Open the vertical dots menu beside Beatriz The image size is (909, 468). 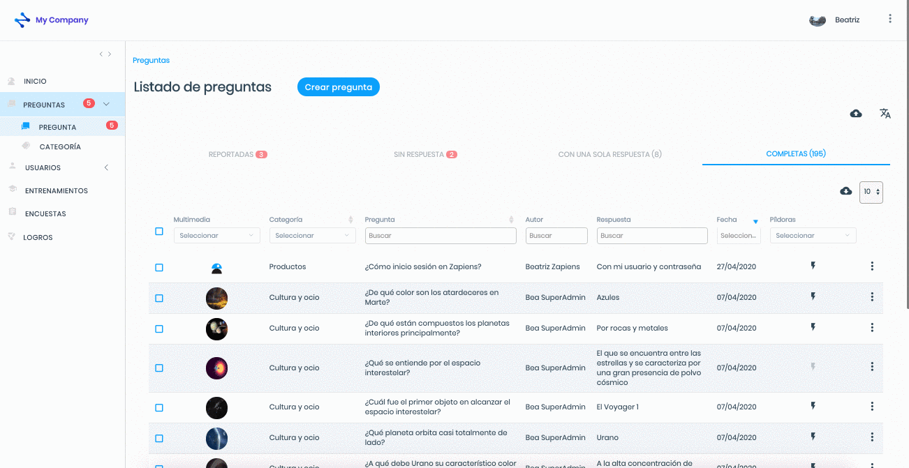(890, 19)
